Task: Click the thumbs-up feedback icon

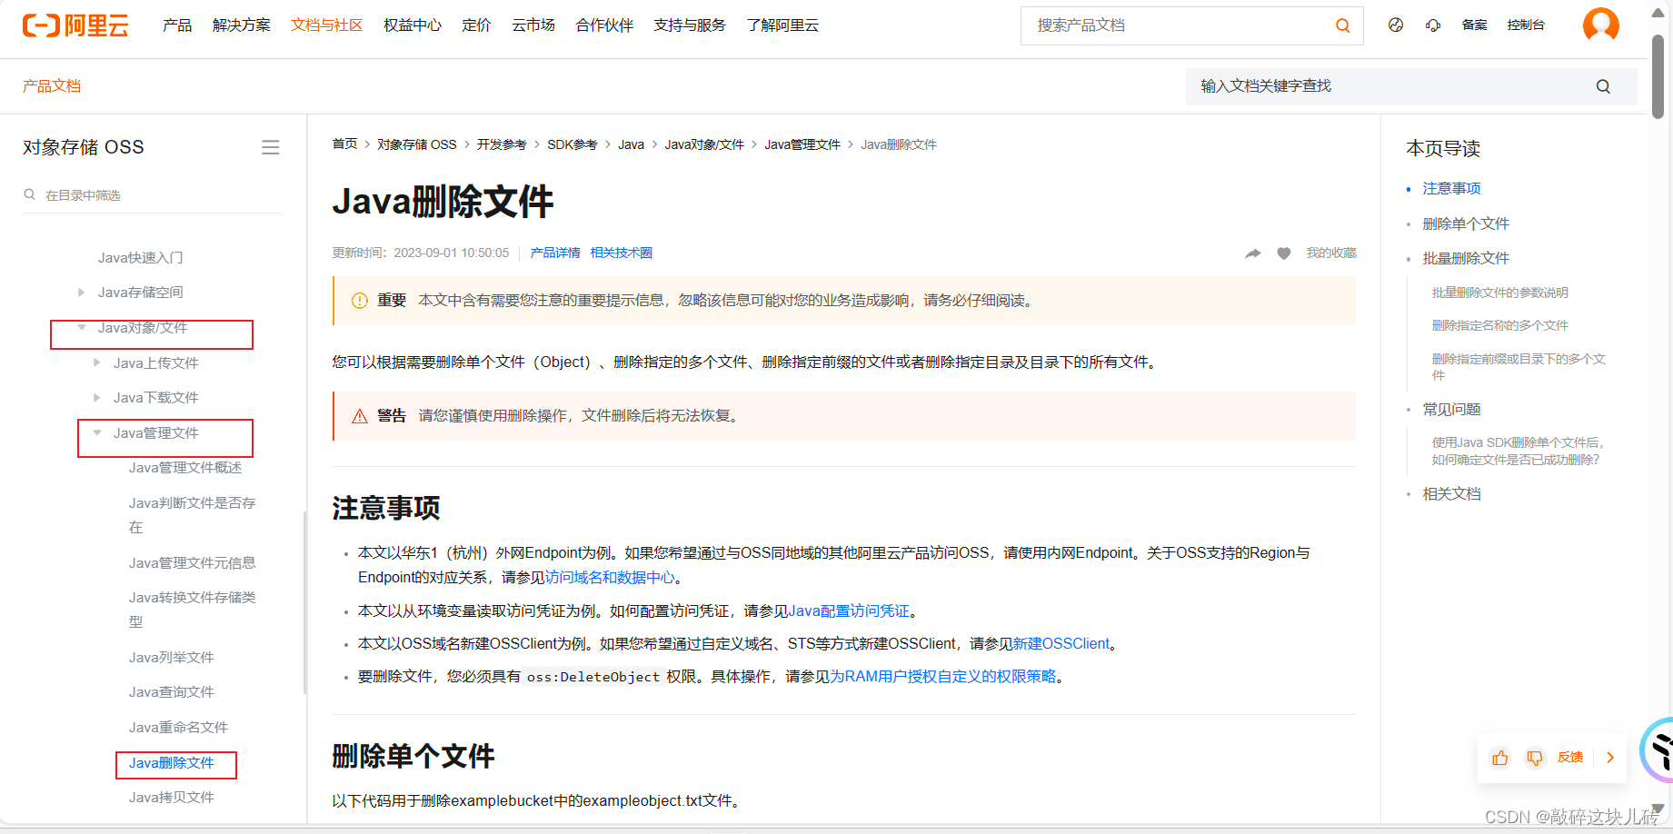Action: pos(1500,758)
